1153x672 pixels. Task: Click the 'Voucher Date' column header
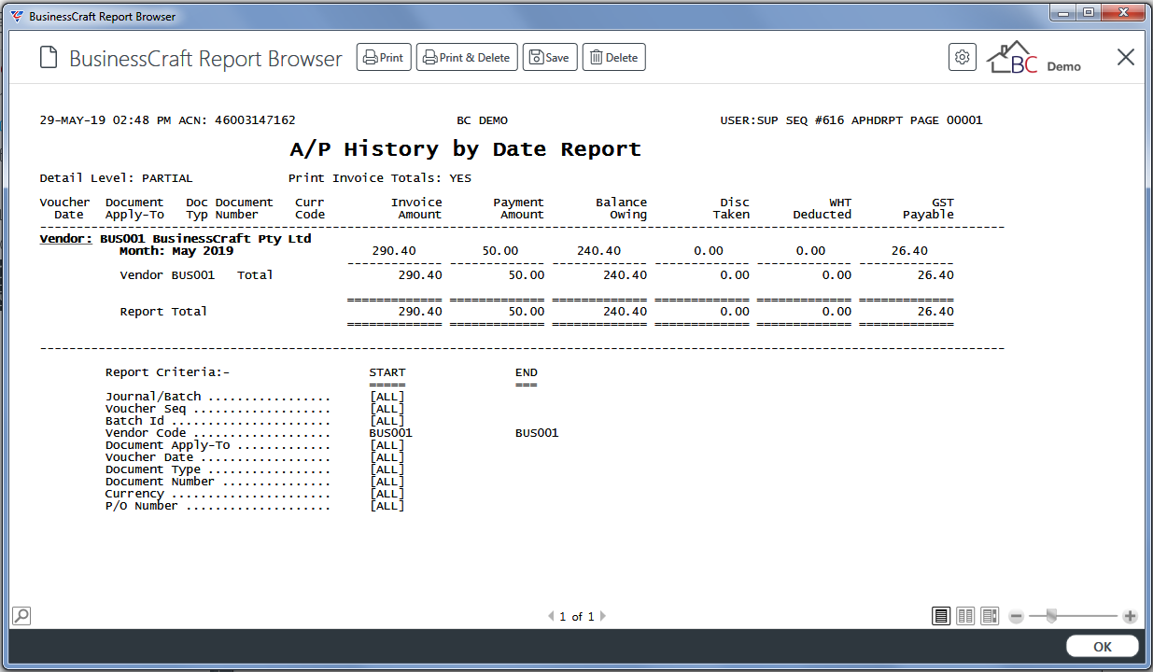[x=64, y=208]
